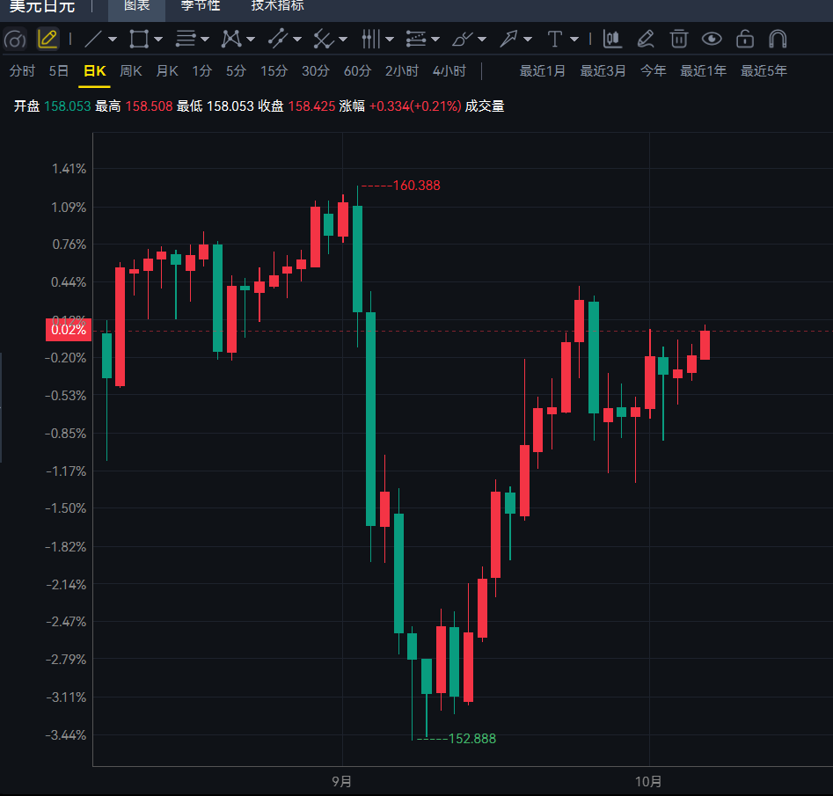Show the 最近1月 date range
This screenshot has height=796, width=833.
pyautogui.click(x=543, y=71)
